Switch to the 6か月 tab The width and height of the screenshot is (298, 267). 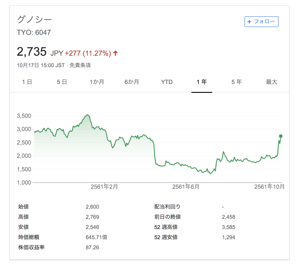[x=132, y=82]
